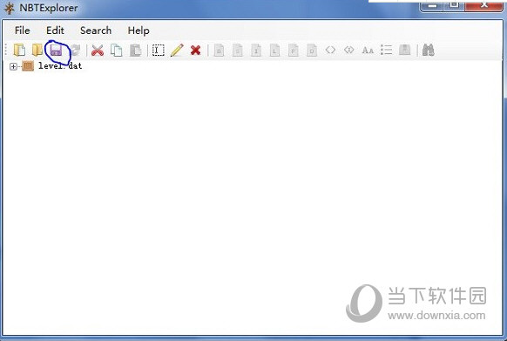Cut the selected tag with scissors icon
This screenshot has width=507, height=341.
(98, 51)
